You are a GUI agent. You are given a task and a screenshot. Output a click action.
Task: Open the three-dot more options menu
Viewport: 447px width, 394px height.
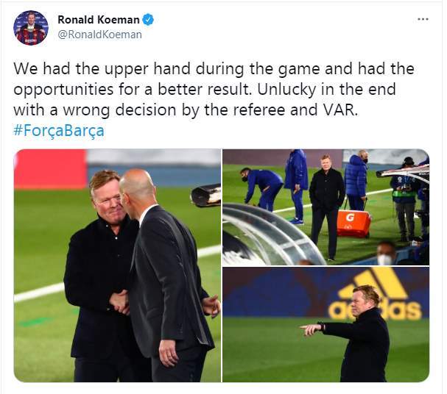tap(423, 19)
